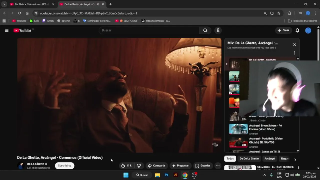Open OBS Studio from the taskbar

pyautogui.click(x=194, y=175)
